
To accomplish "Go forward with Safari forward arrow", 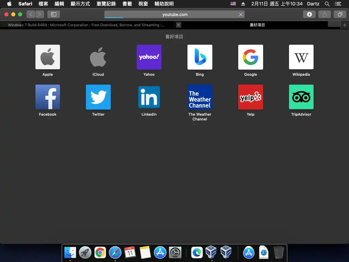I will [40, 14].
